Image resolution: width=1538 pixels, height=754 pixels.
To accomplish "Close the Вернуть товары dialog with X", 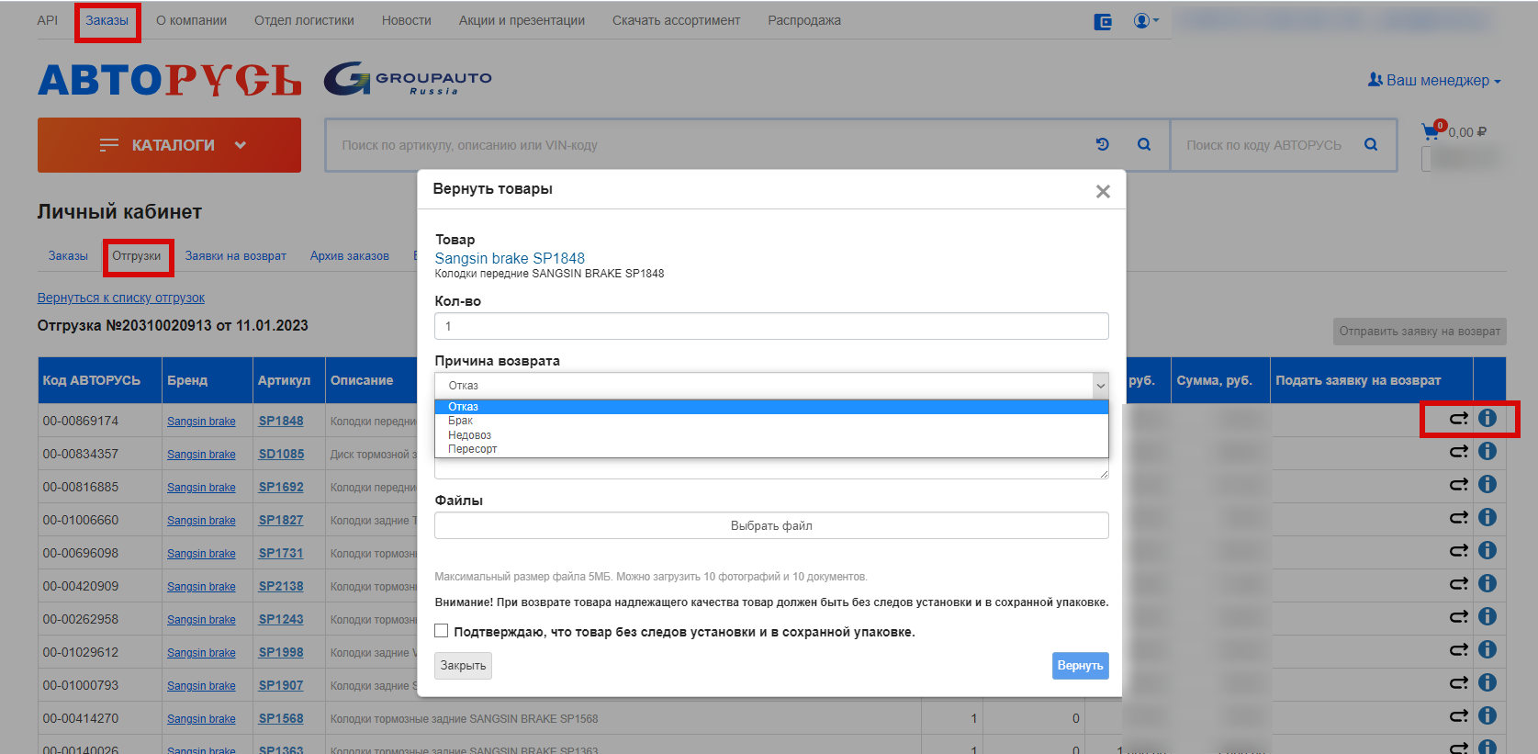I will click(1103, 191).
